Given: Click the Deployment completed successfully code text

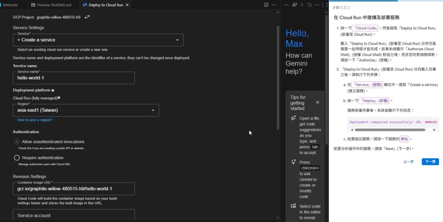Looking at the screenshot, I should click(x=393, y=122).
